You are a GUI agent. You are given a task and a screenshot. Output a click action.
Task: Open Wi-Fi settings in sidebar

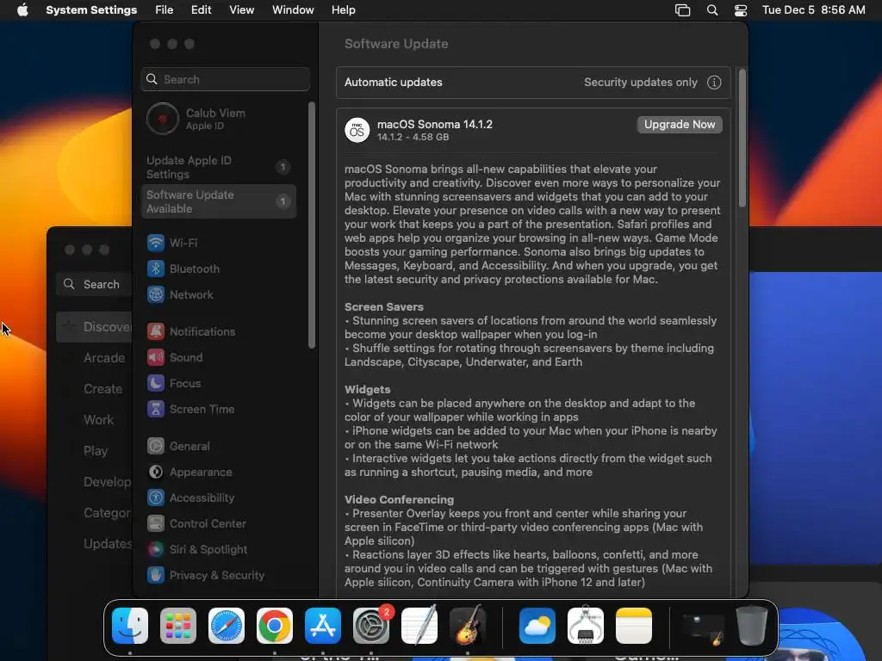click(x=172, y=243)
